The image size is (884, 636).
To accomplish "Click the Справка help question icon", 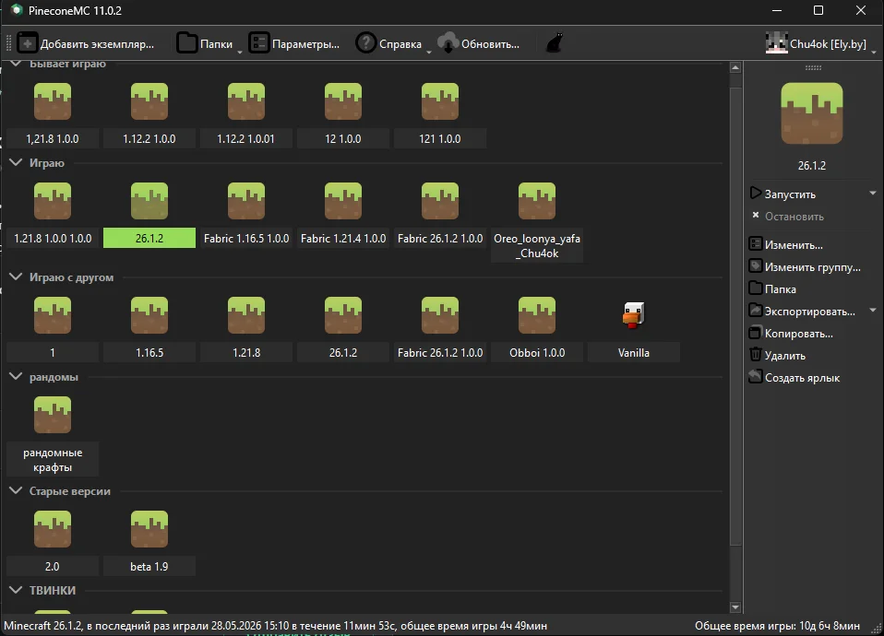I will coord(366,43).
